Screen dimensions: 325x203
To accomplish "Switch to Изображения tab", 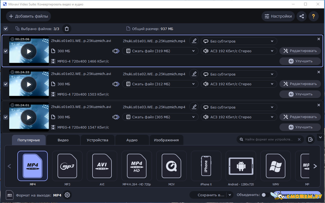I will click(x=166, y=140).
